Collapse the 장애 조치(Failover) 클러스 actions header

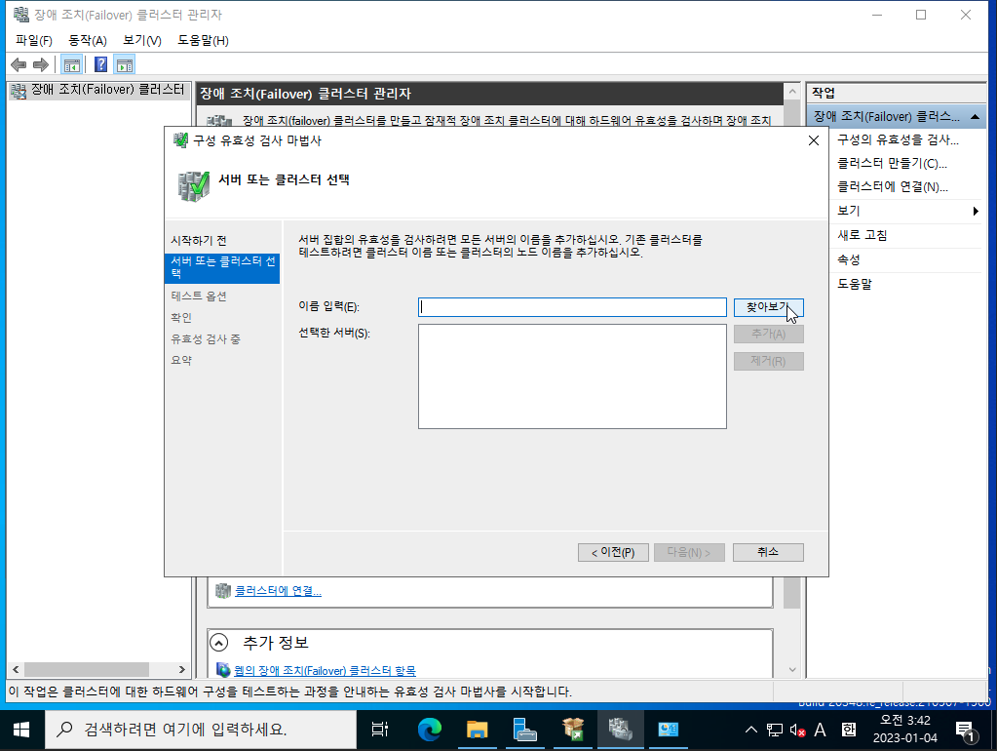click(x=975, y=117)
